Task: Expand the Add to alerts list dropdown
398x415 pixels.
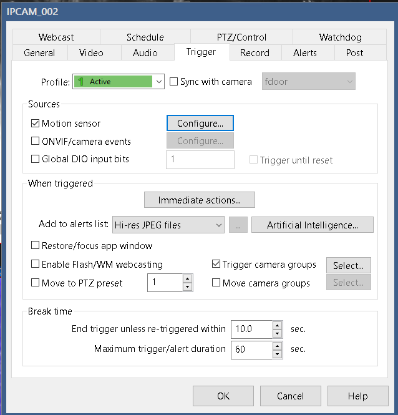Action: click(x=218, y=225)
